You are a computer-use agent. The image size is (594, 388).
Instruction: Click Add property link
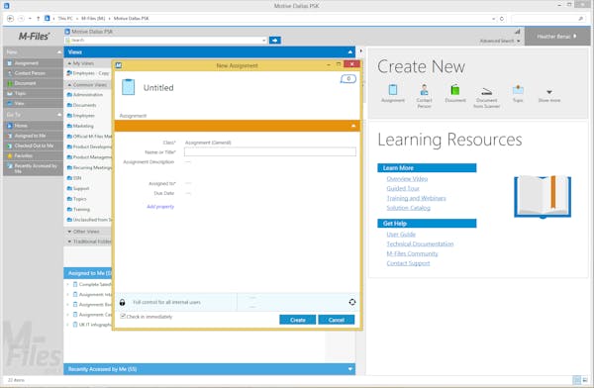tap(160, 207)
